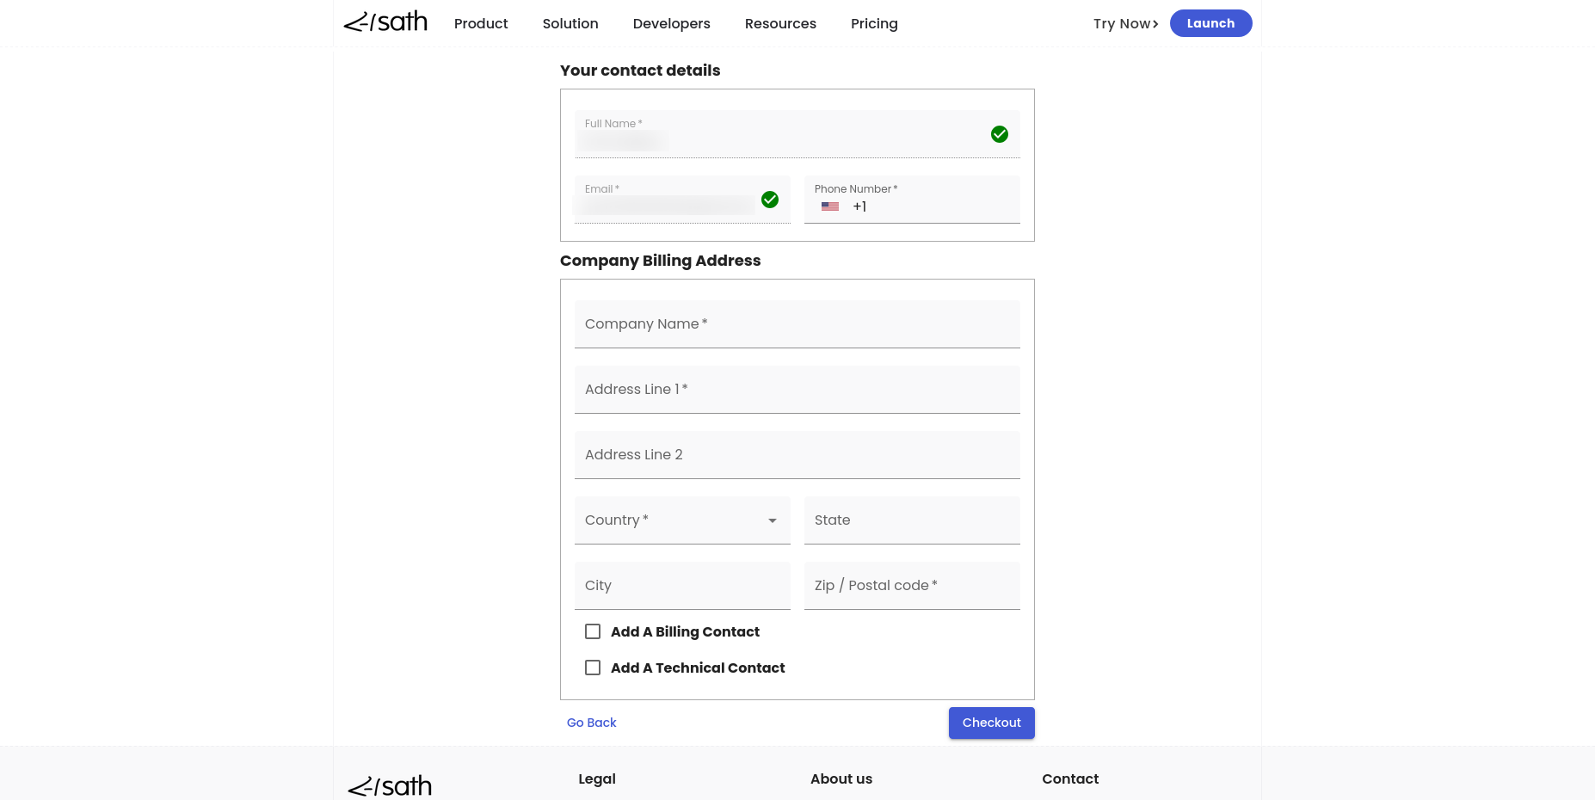Enable the Add A Billing Contact checkbox
This screenshot has width=1595, height=800.
tap(593, 631)
